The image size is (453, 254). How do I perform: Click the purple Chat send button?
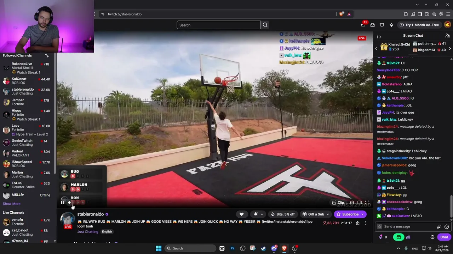point(444,237)
